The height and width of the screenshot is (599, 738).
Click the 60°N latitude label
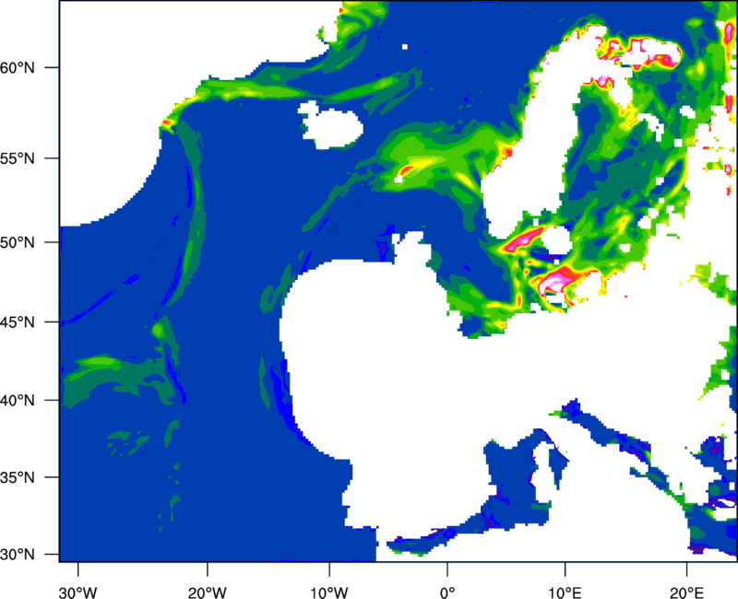click(18, 67)
